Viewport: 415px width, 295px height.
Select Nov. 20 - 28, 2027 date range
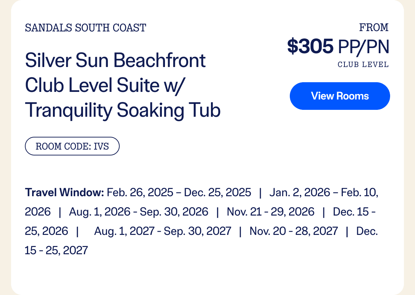click(x=294, y=231)
